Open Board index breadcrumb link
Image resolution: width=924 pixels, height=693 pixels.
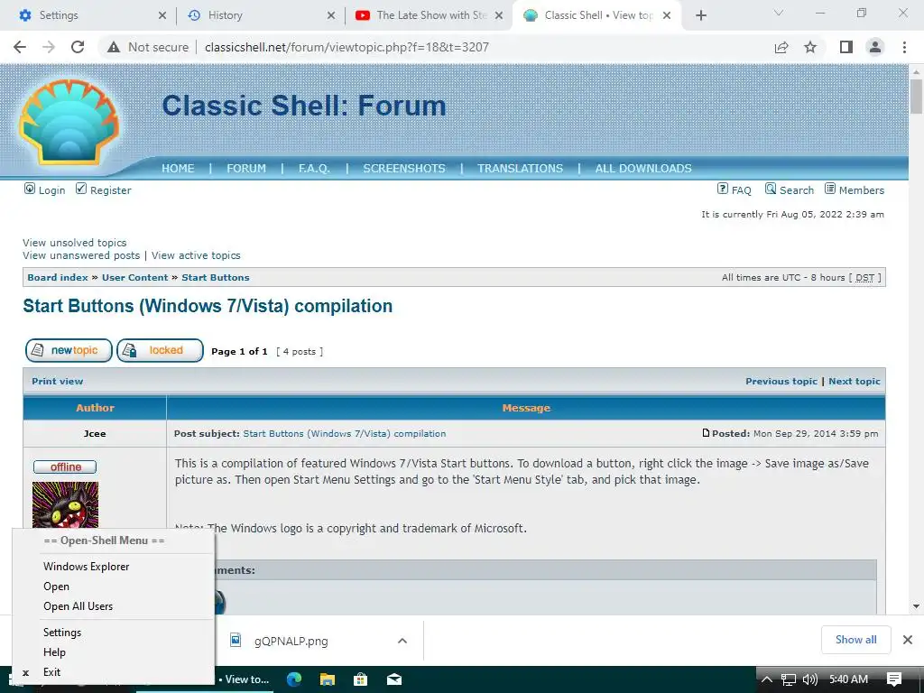pos(58,278)
